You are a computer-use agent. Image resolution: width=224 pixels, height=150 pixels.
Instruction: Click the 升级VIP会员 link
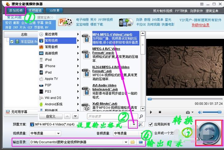point(200,25)
